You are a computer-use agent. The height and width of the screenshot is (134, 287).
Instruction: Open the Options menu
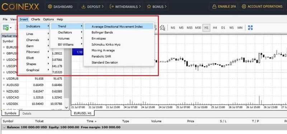click(x=48, y=19)
